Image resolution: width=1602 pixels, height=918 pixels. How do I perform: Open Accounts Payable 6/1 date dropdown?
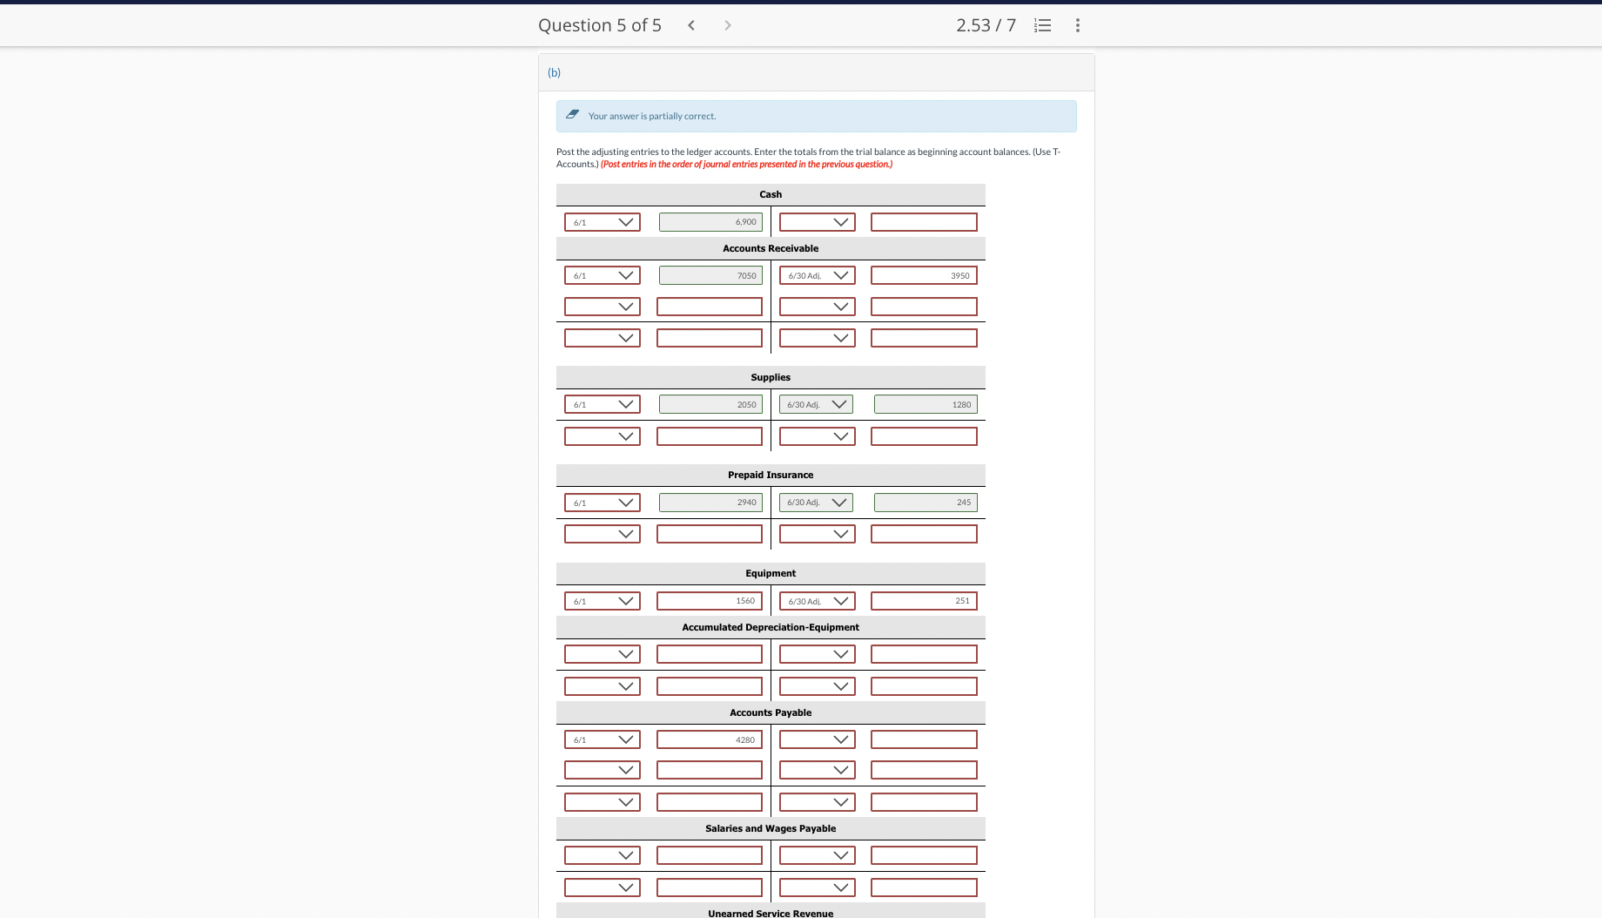(602, 739)
